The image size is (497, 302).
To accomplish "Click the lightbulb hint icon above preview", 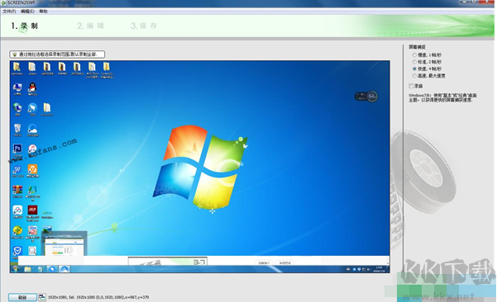I will pyautogui.click(x=15, y=54).
